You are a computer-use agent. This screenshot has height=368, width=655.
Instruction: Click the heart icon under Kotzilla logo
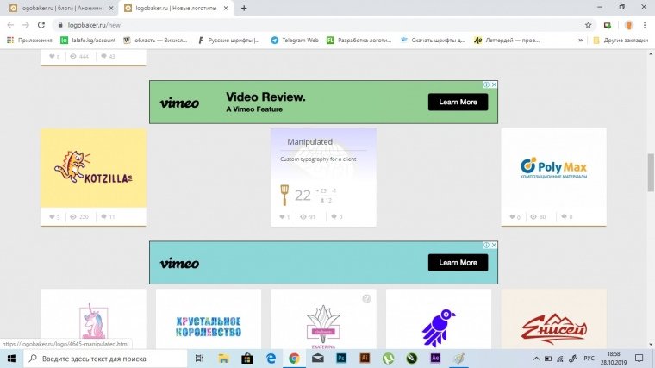tap(51, 217)
